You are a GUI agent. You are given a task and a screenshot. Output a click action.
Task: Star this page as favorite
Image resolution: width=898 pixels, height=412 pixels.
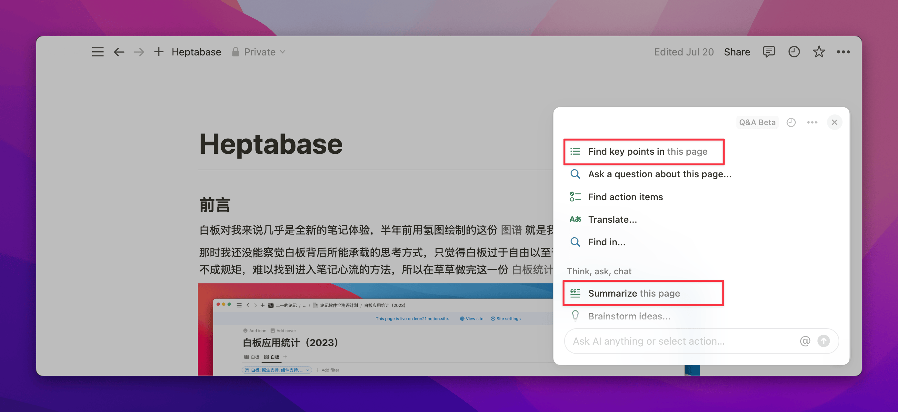(x=819, y=52)
